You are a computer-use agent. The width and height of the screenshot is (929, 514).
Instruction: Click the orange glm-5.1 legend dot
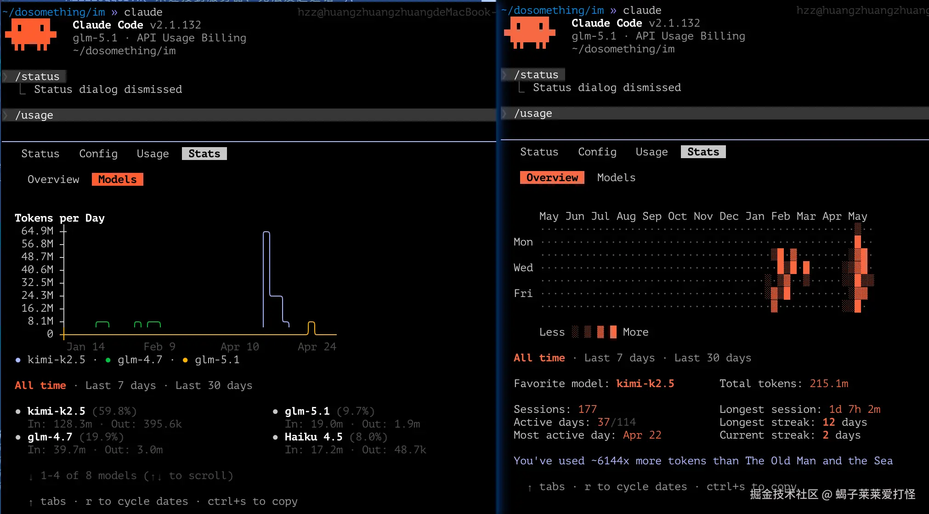185,360
